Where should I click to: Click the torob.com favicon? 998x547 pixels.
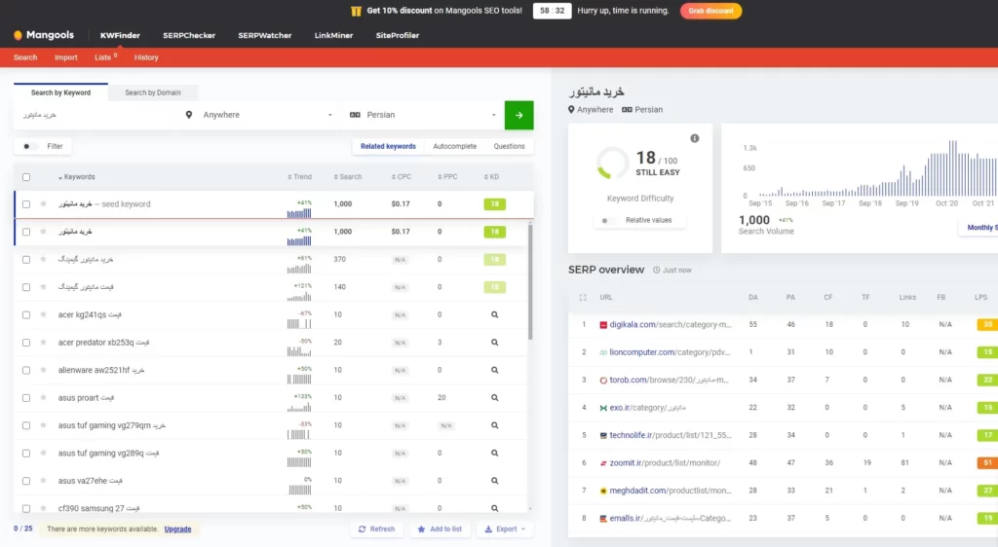(x=602, y=380)
